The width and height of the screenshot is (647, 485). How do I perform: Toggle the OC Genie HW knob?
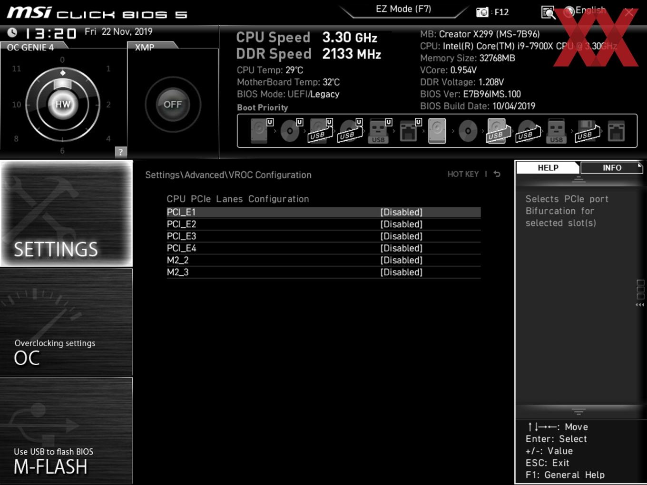click(x=63, y=104)
